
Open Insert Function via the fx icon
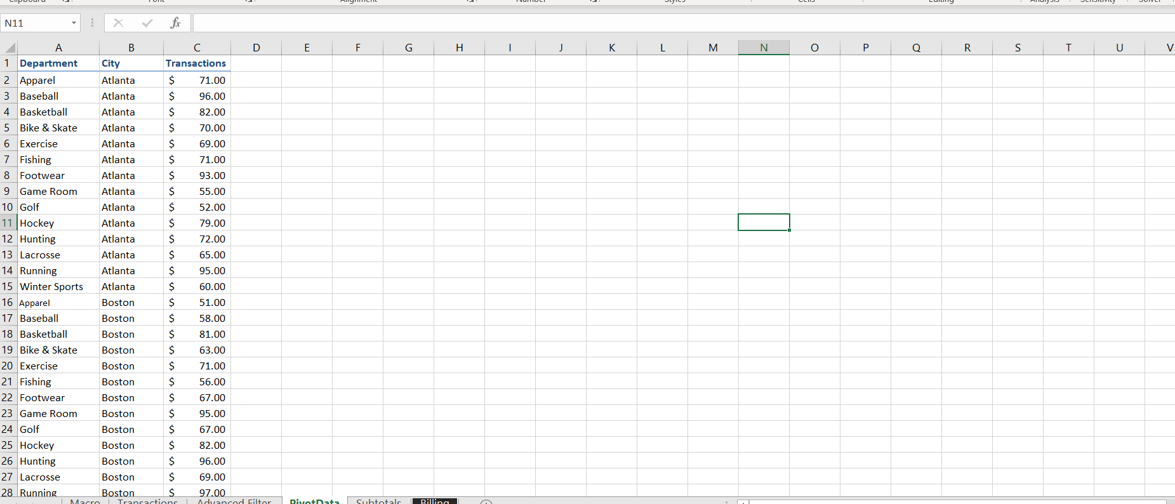pos(175,23)
